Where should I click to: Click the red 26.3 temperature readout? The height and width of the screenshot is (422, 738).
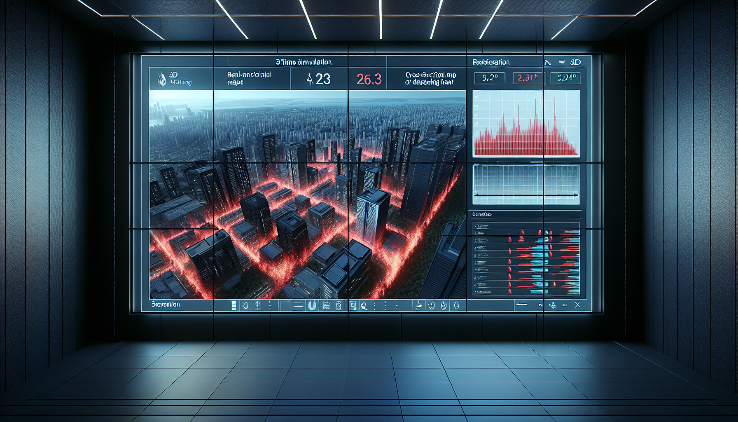[369, 79]
